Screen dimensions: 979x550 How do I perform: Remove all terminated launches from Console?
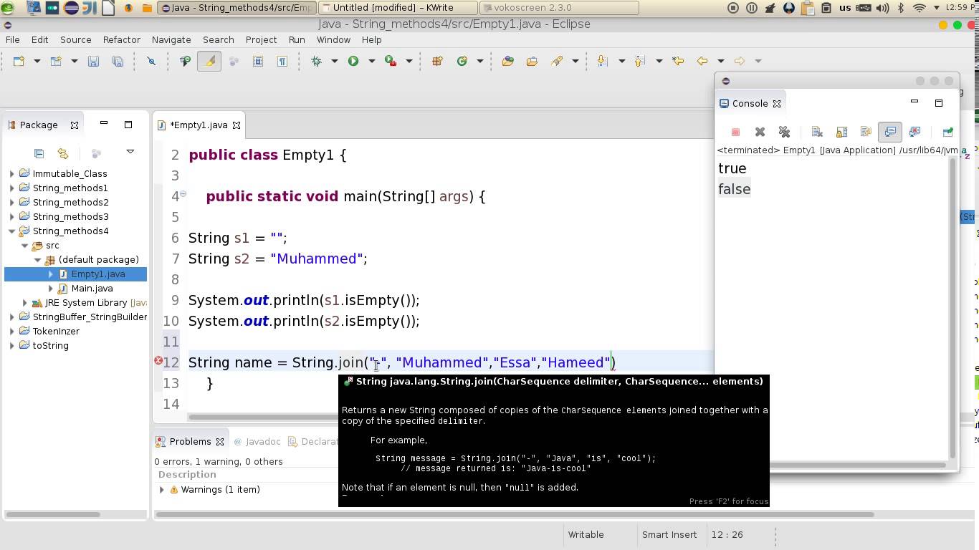click(785, 132)
